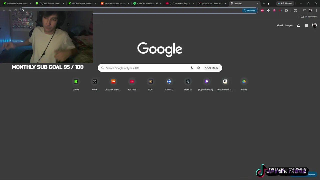
Task: Open Google apps grid menu
Action: point(306,25)
